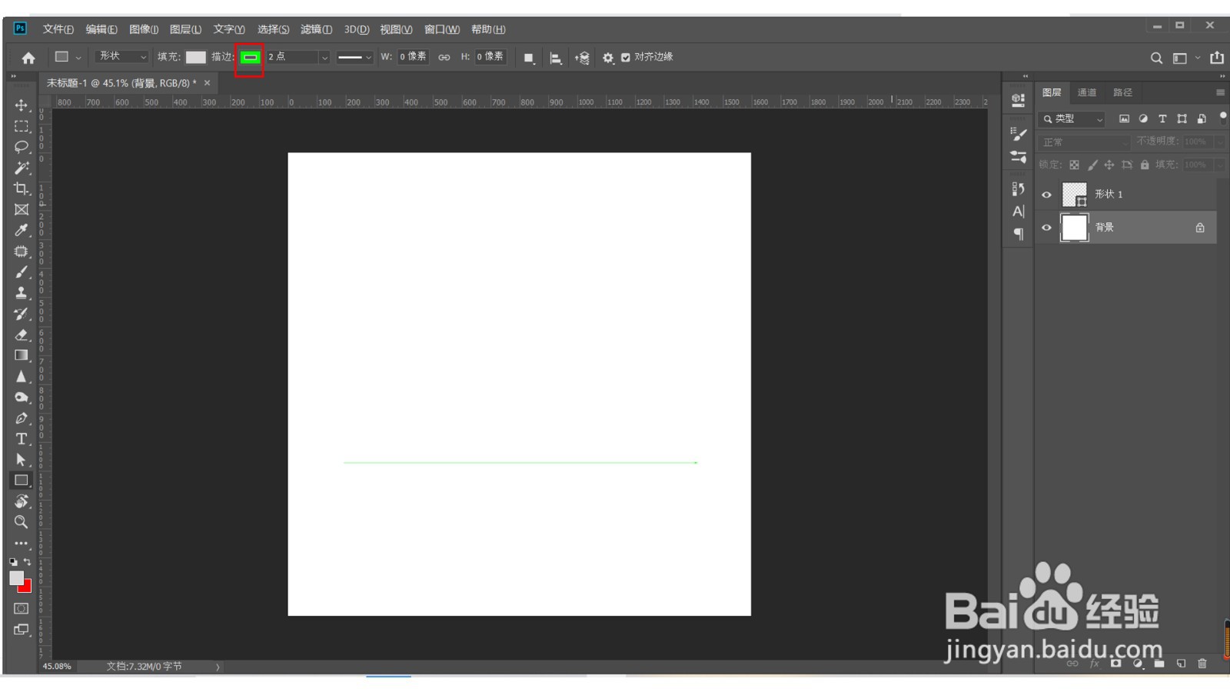Toggle link between width and height
1230x692 pixels.
[x=444, y=58]
